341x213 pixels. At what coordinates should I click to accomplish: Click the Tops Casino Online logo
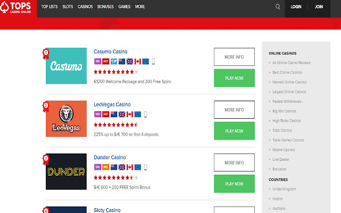[15, 7]
